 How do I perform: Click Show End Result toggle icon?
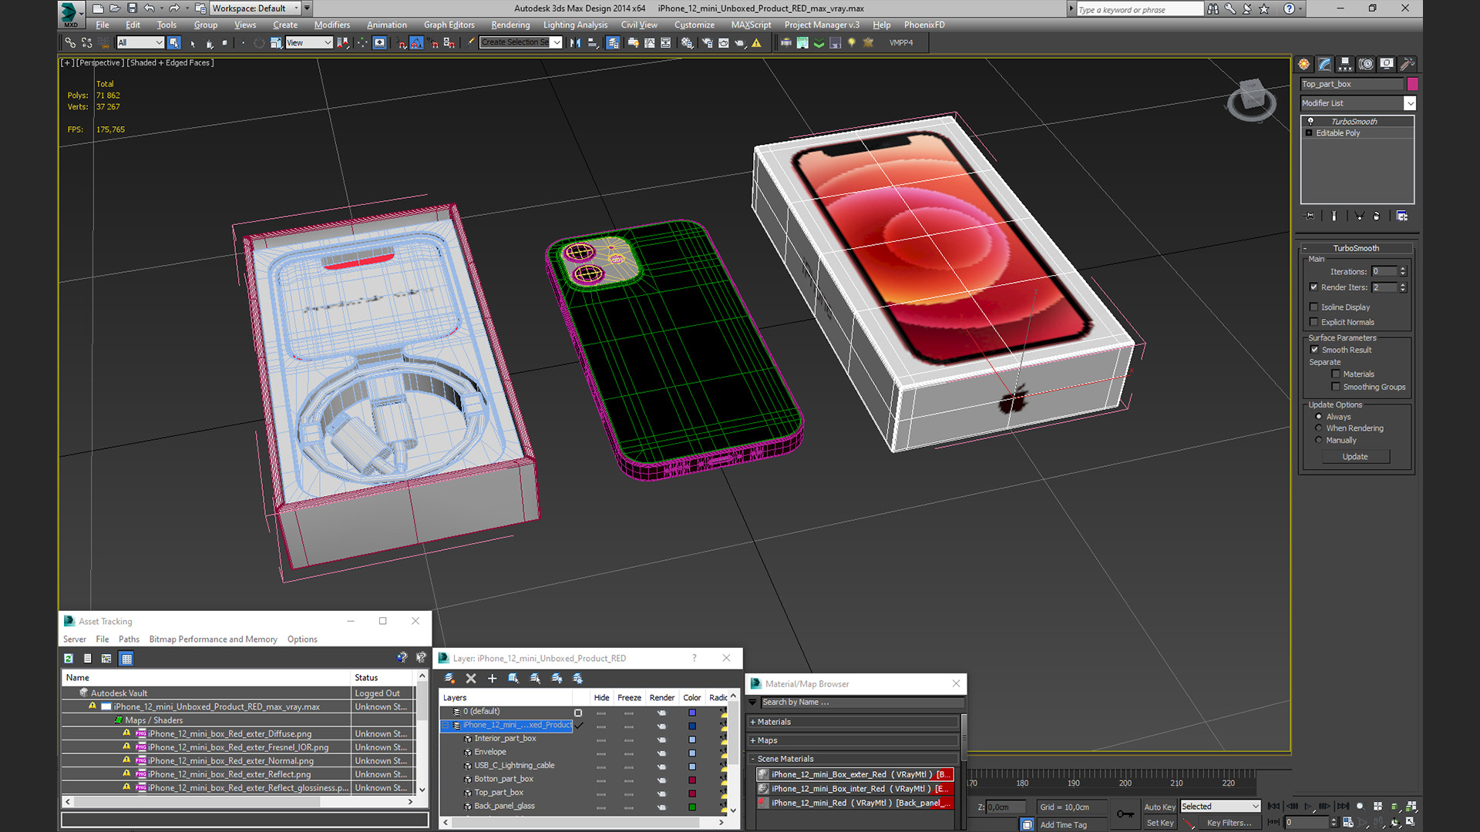coord(1334,216)
